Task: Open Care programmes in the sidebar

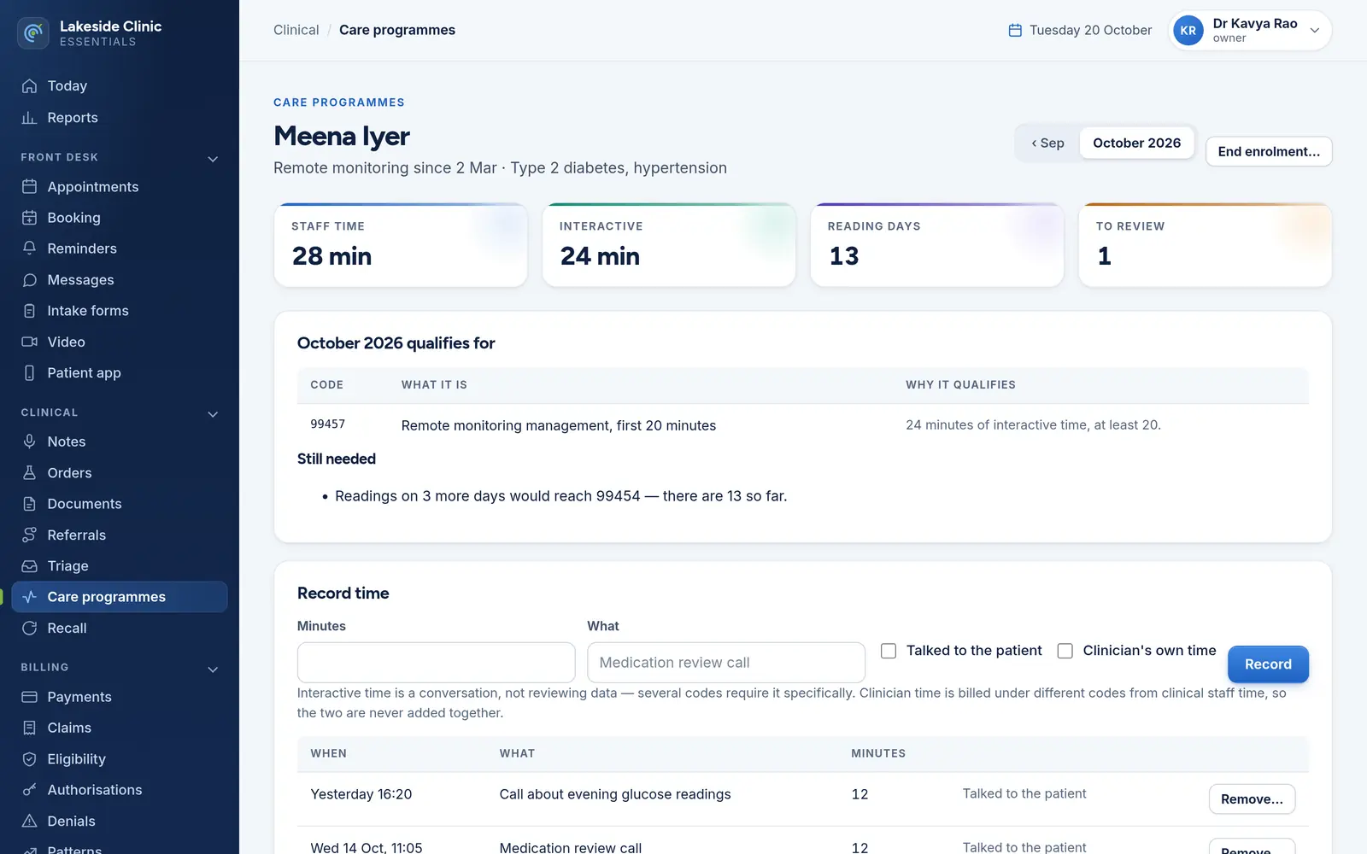Action: [x=120, y=597]
